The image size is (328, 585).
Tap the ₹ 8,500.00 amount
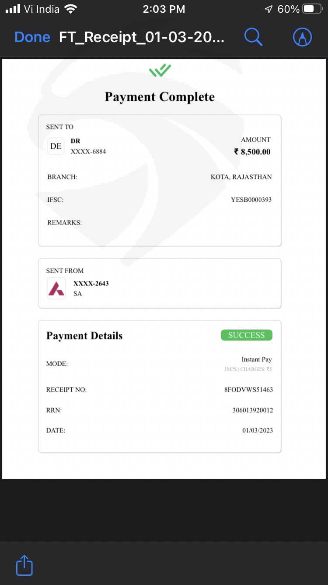click(x=252, y=152)
